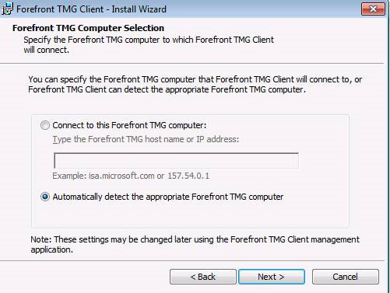Click the 'Automatically detect the appropriate Forefront TMG computer' label
Image resolution: width=390 pixels, height=293 pixels.
tap(168, 197)
